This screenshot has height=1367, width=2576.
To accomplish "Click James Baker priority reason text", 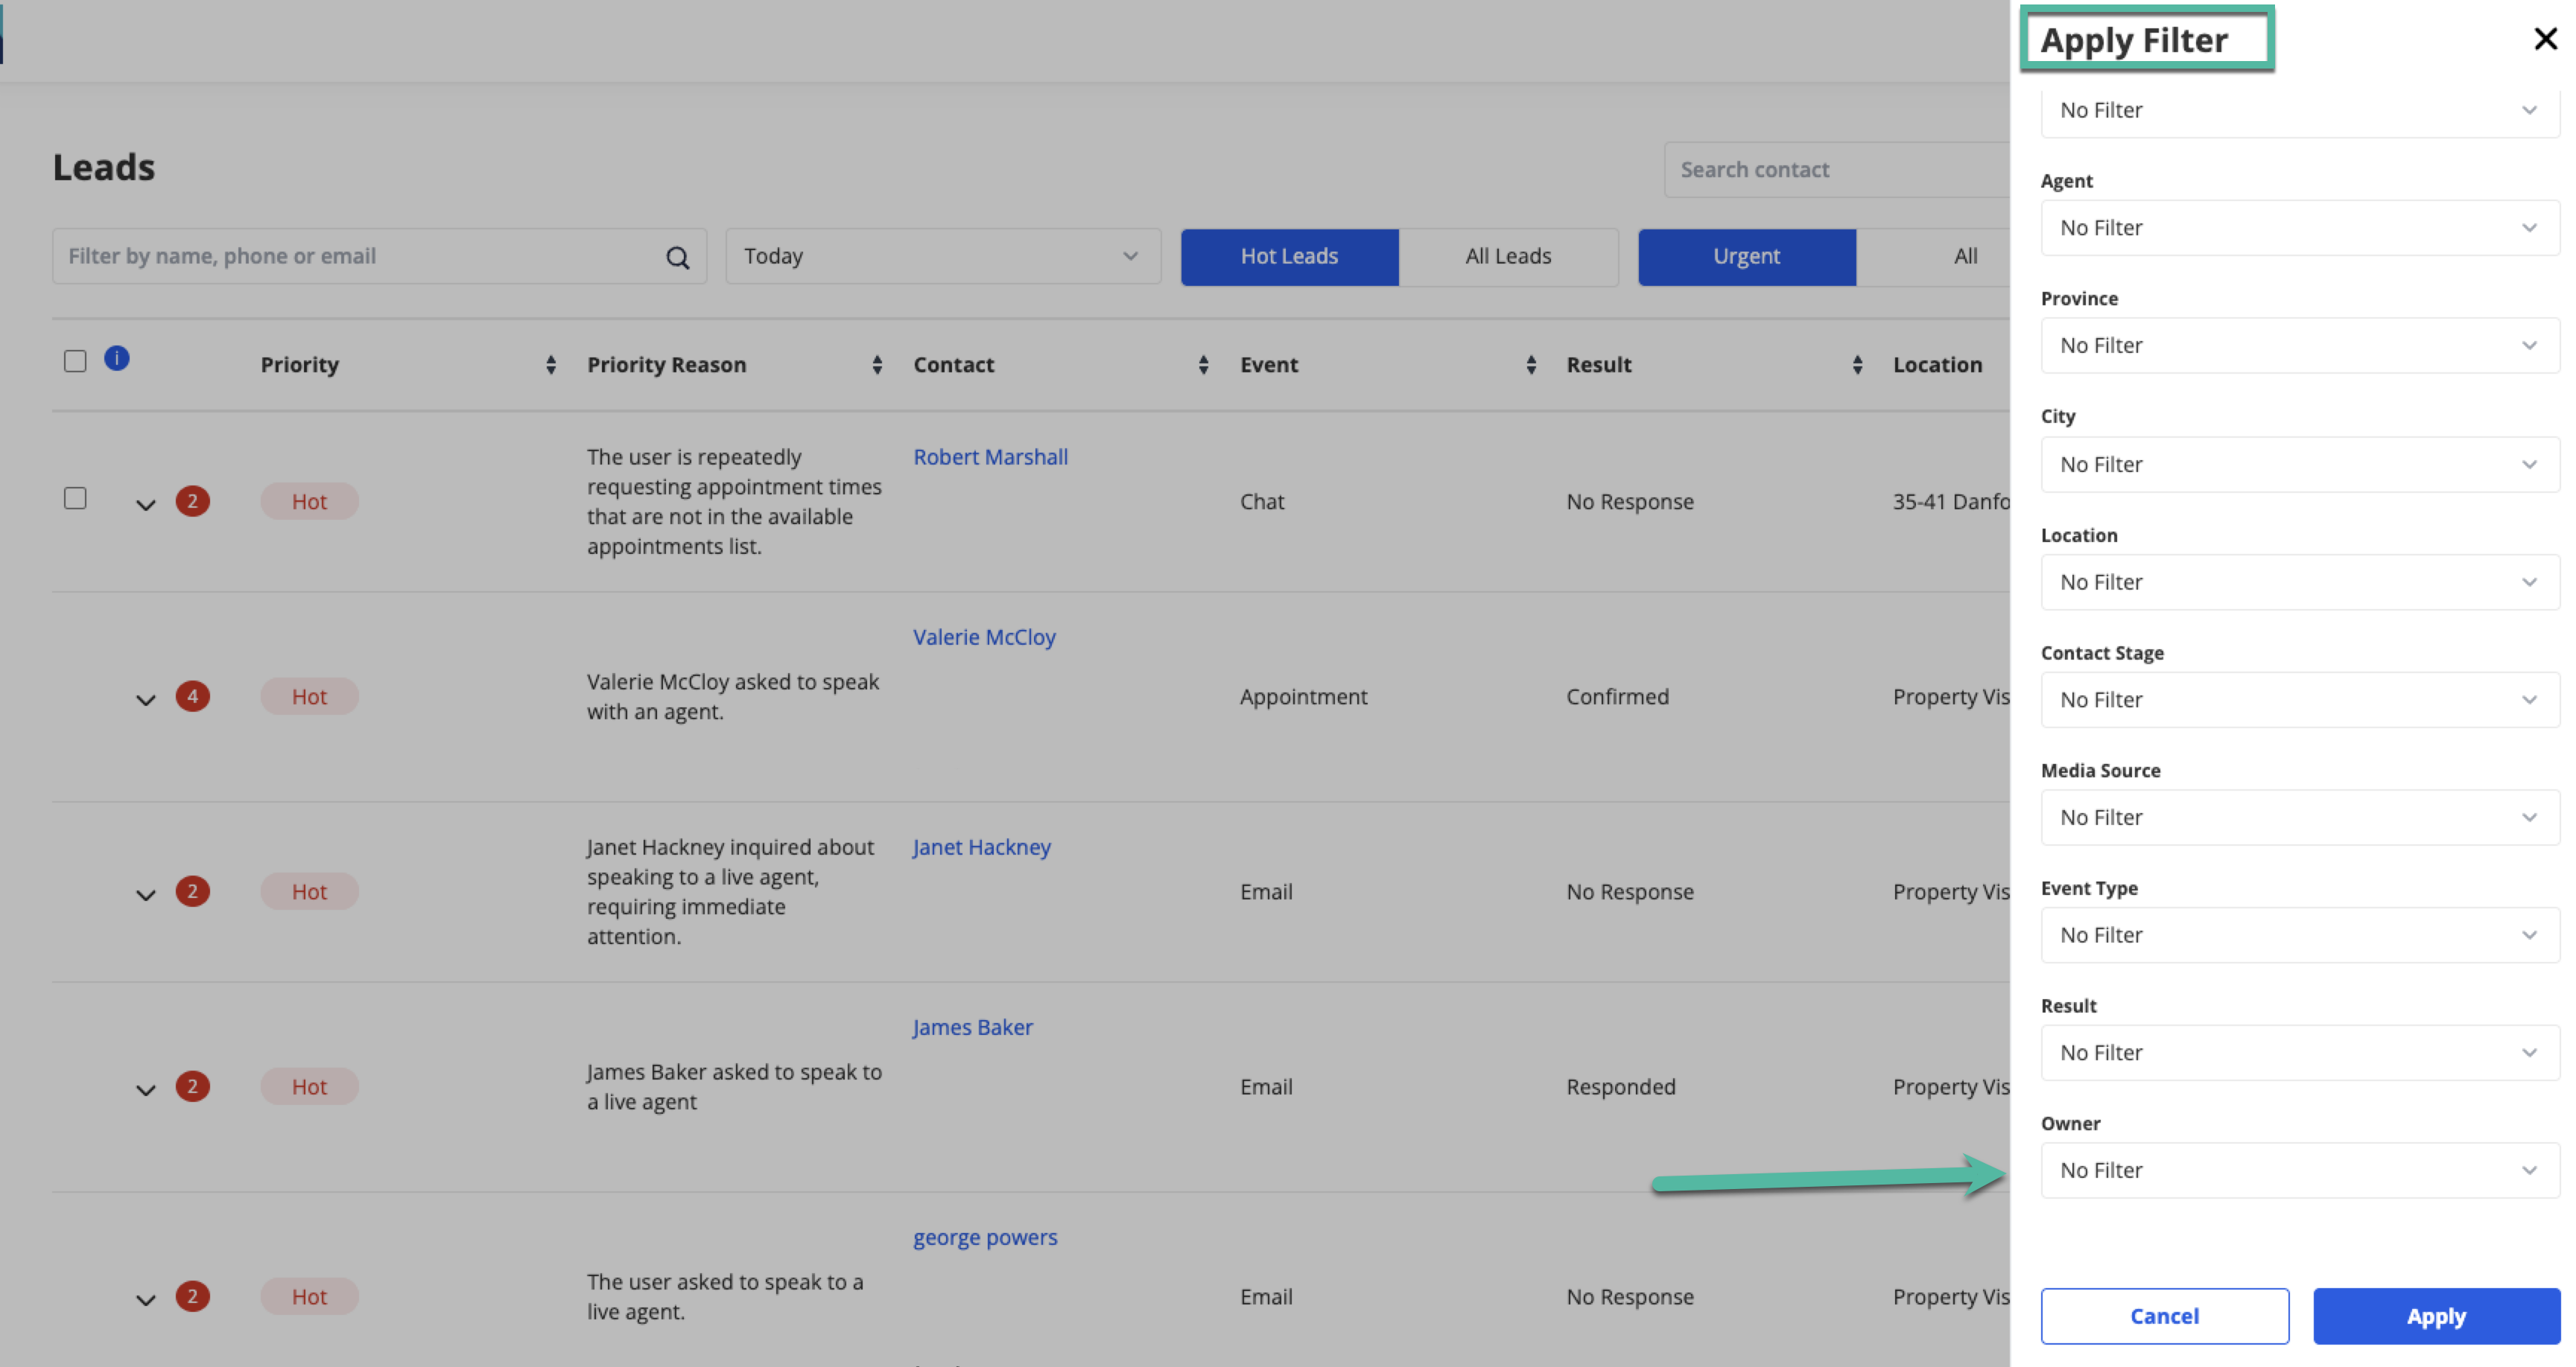I will coord(734,1086).
